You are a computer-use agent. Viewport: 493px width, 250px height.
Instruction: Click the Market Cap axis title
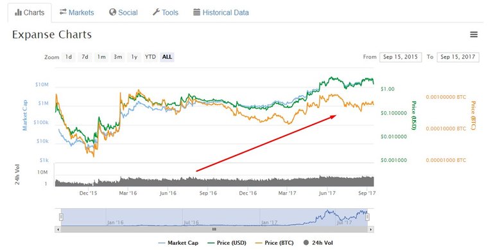(25, 115)
